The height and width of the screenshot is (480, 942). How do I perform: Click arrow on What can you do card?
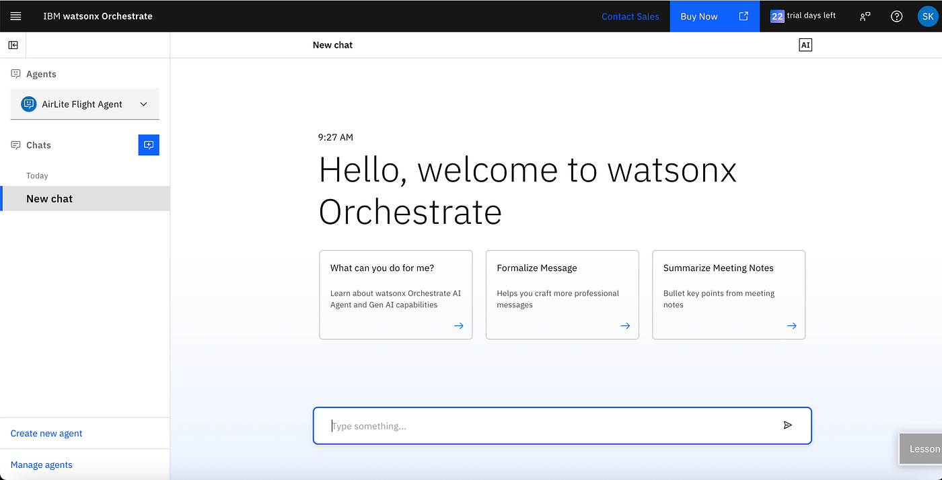458,325
